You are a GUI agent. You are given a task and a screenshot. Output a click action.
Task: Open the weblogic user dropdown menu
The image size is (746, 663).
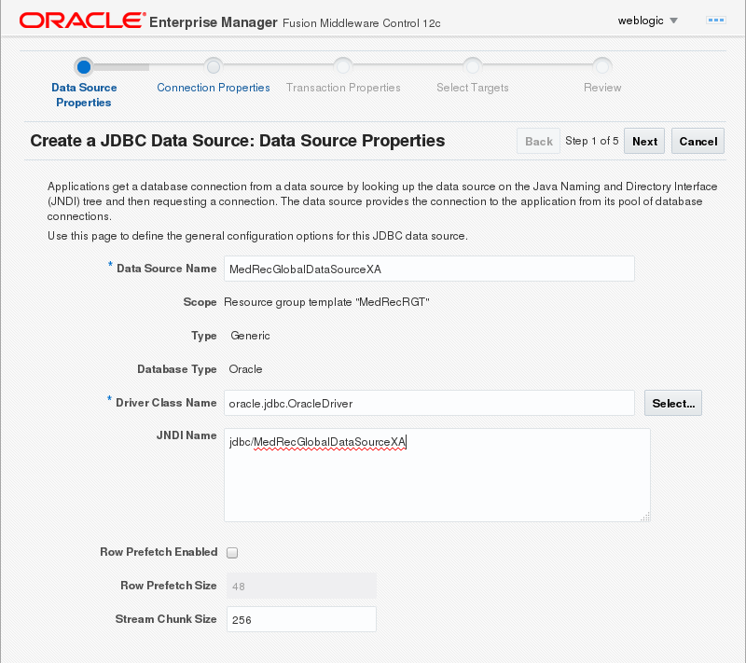coord(647,21)
